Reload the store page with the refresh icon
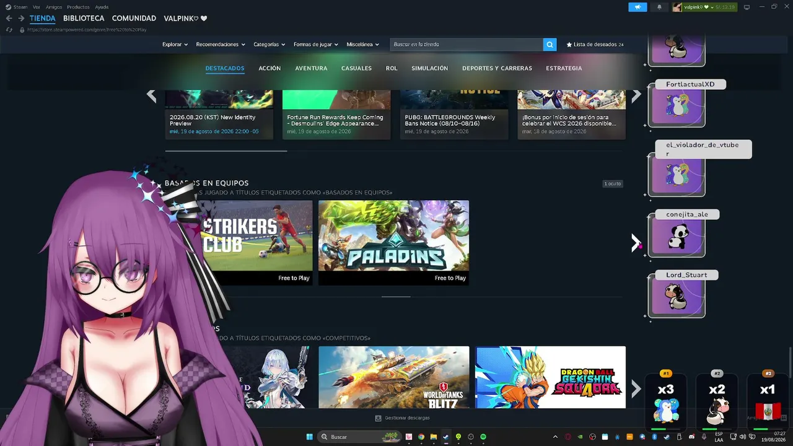The width and height of the screenshot is (793, 446). point(9,30)
